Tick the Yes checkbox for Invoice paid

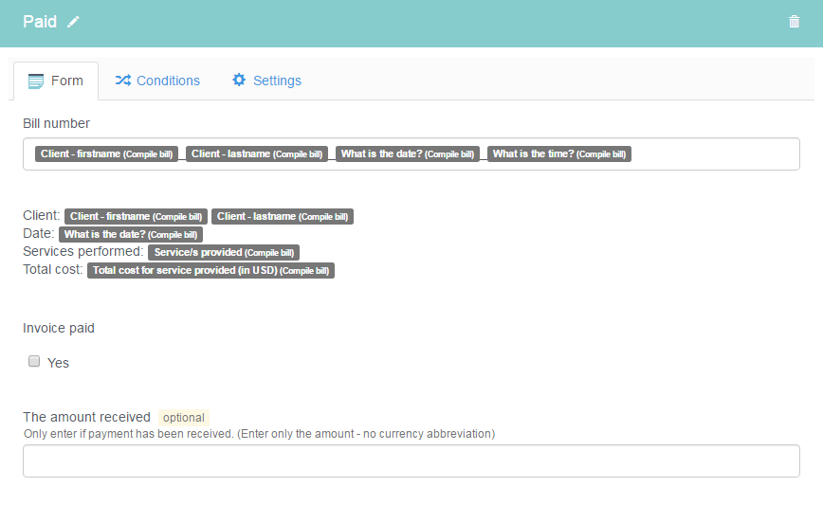(34, 361)
